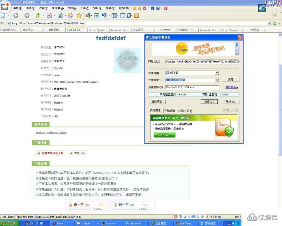The height and width of the screenshot is (226, 282).
Task: Click the 迅雷专用高速下载 link
Action: (50, 153)
